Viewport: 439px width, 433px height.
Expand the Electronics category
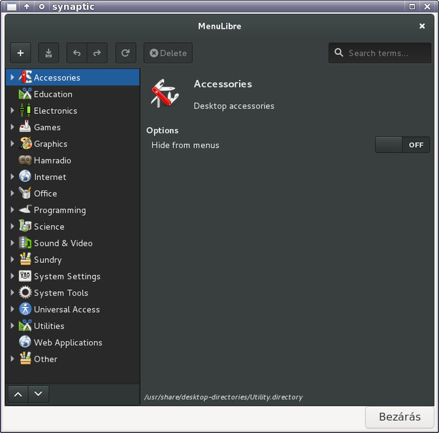coord(12,111)
